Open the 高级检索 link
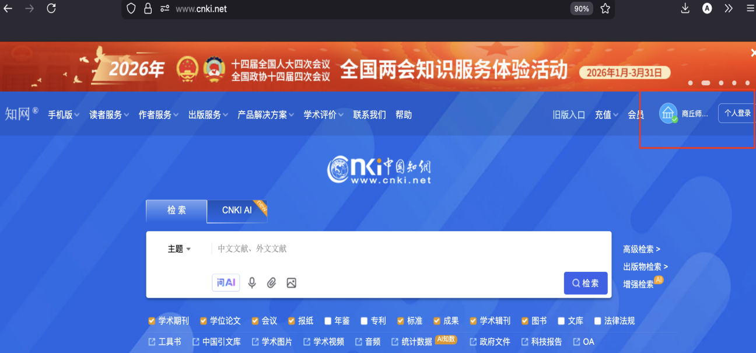 click(641, 249)
